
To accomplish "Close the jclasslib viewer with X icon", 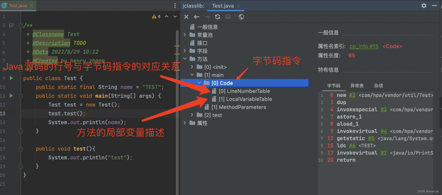I will pyautogui.click(x=186, y=17).
